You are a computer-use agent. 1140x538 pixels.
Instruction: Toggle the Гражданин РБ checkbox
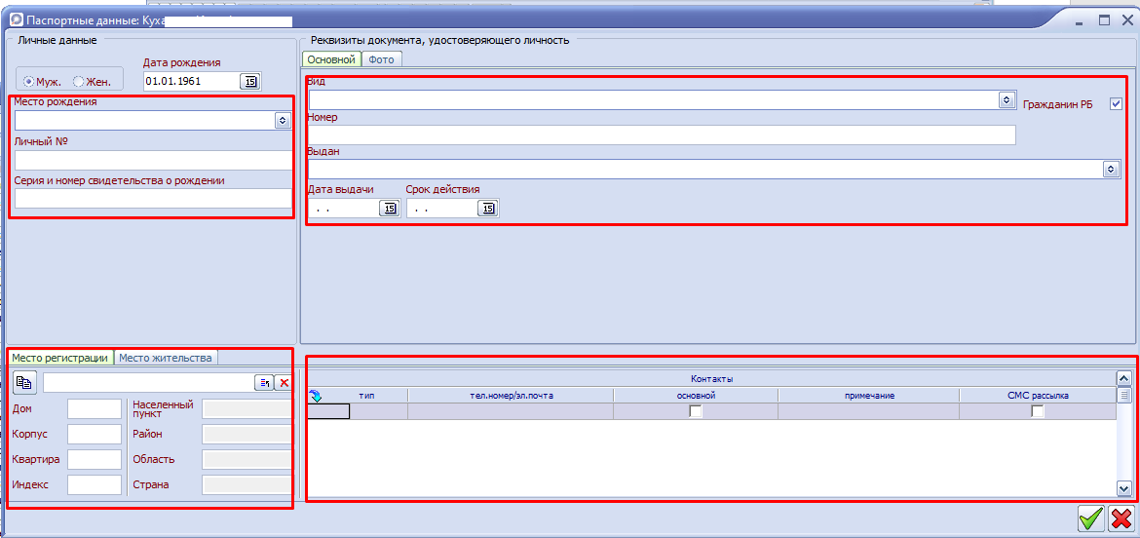pyautogui.click(x=1117, y=104)
